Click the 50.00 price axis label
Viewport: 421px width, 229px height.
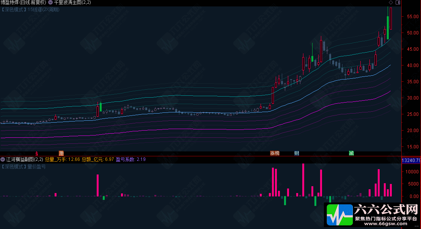click(413, 33)
